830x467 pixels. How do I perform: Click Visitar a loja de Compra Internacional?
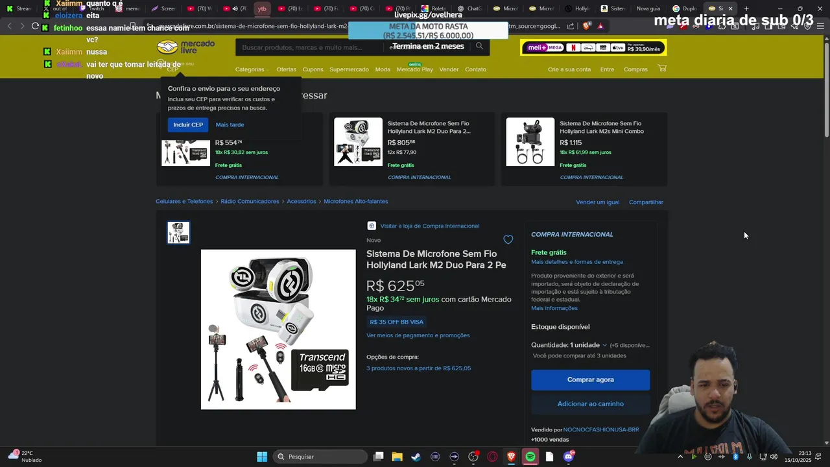tap(430, 226)
